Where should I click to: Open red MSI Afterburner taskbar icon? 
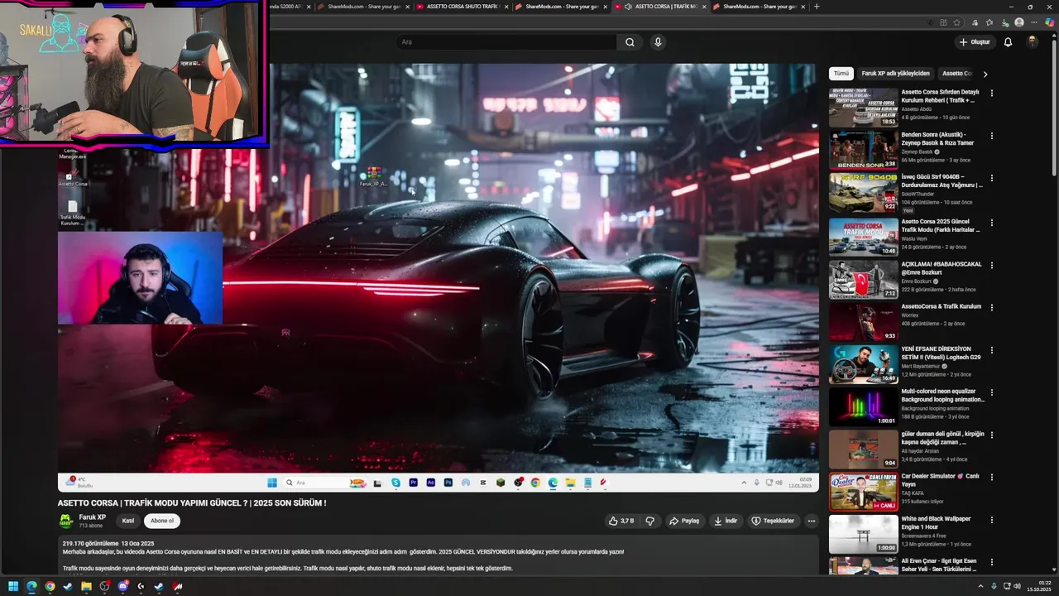pos(177,586)
